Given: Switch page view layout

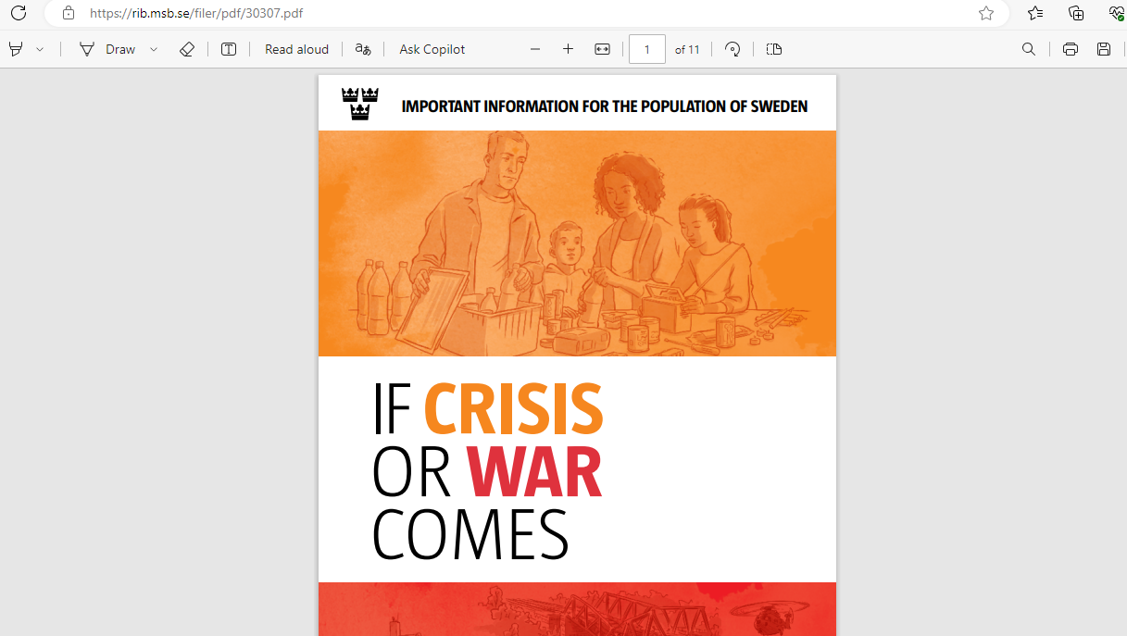Looking at the screenshot, I should pyautogui.click(x=775, y=49).
